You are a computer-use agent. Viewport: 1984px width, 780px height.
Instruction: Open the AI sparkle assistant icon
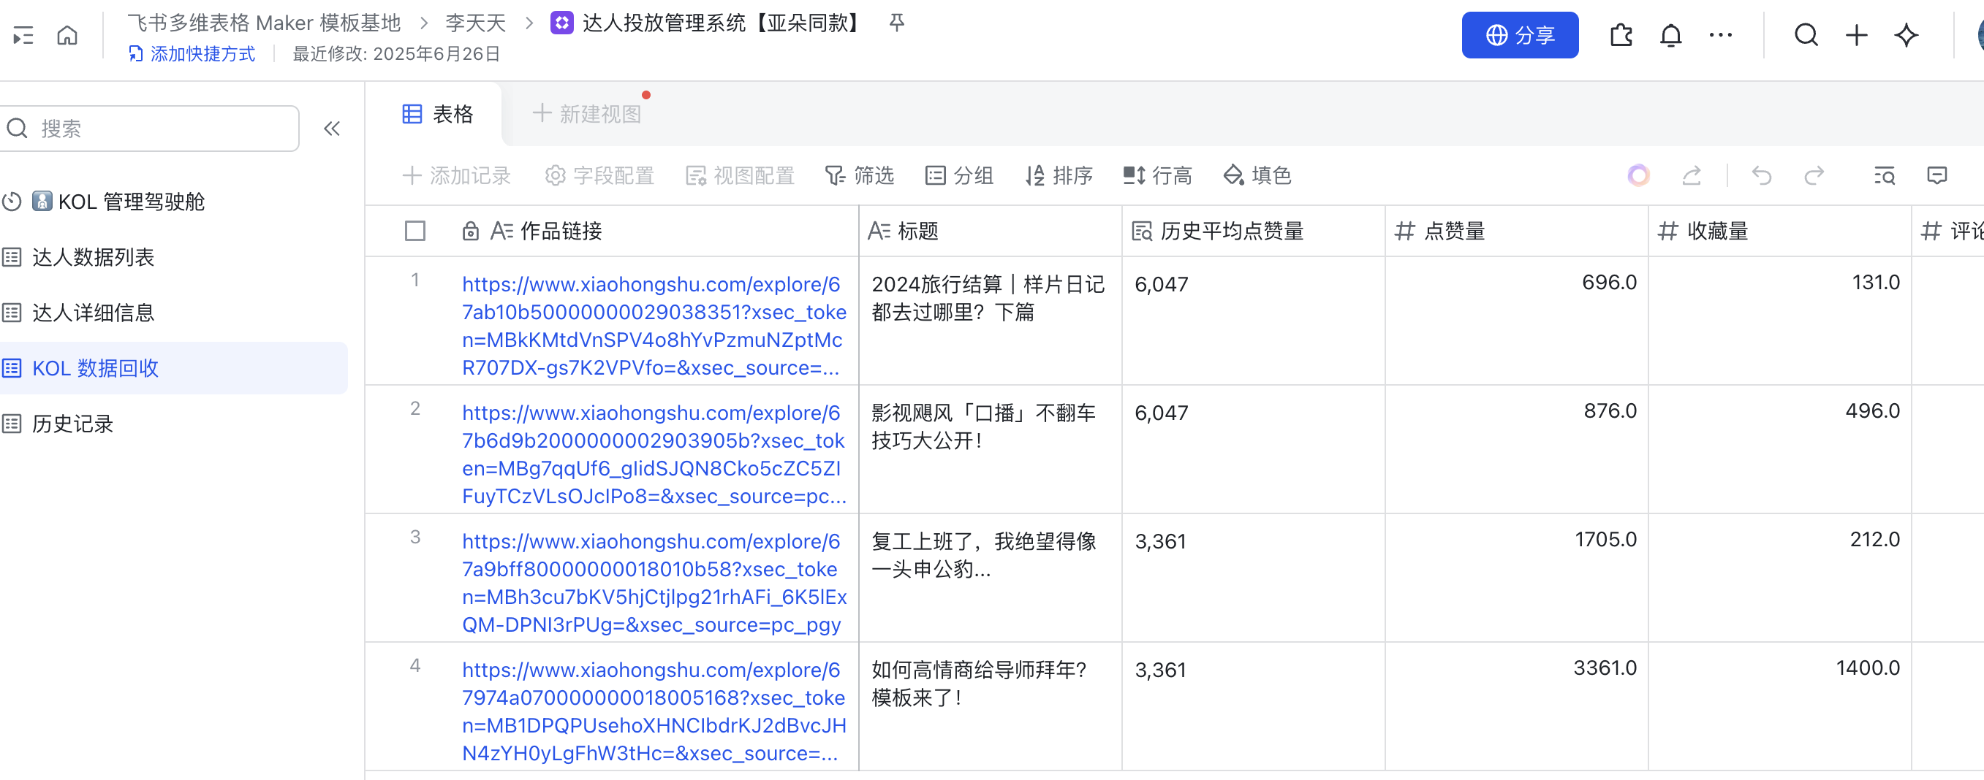click(1906, 35)
